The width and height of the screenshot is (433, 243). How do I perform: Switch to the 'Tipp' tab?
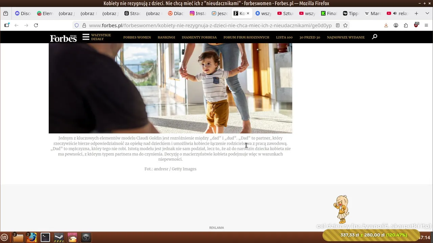tap(351, 13)
